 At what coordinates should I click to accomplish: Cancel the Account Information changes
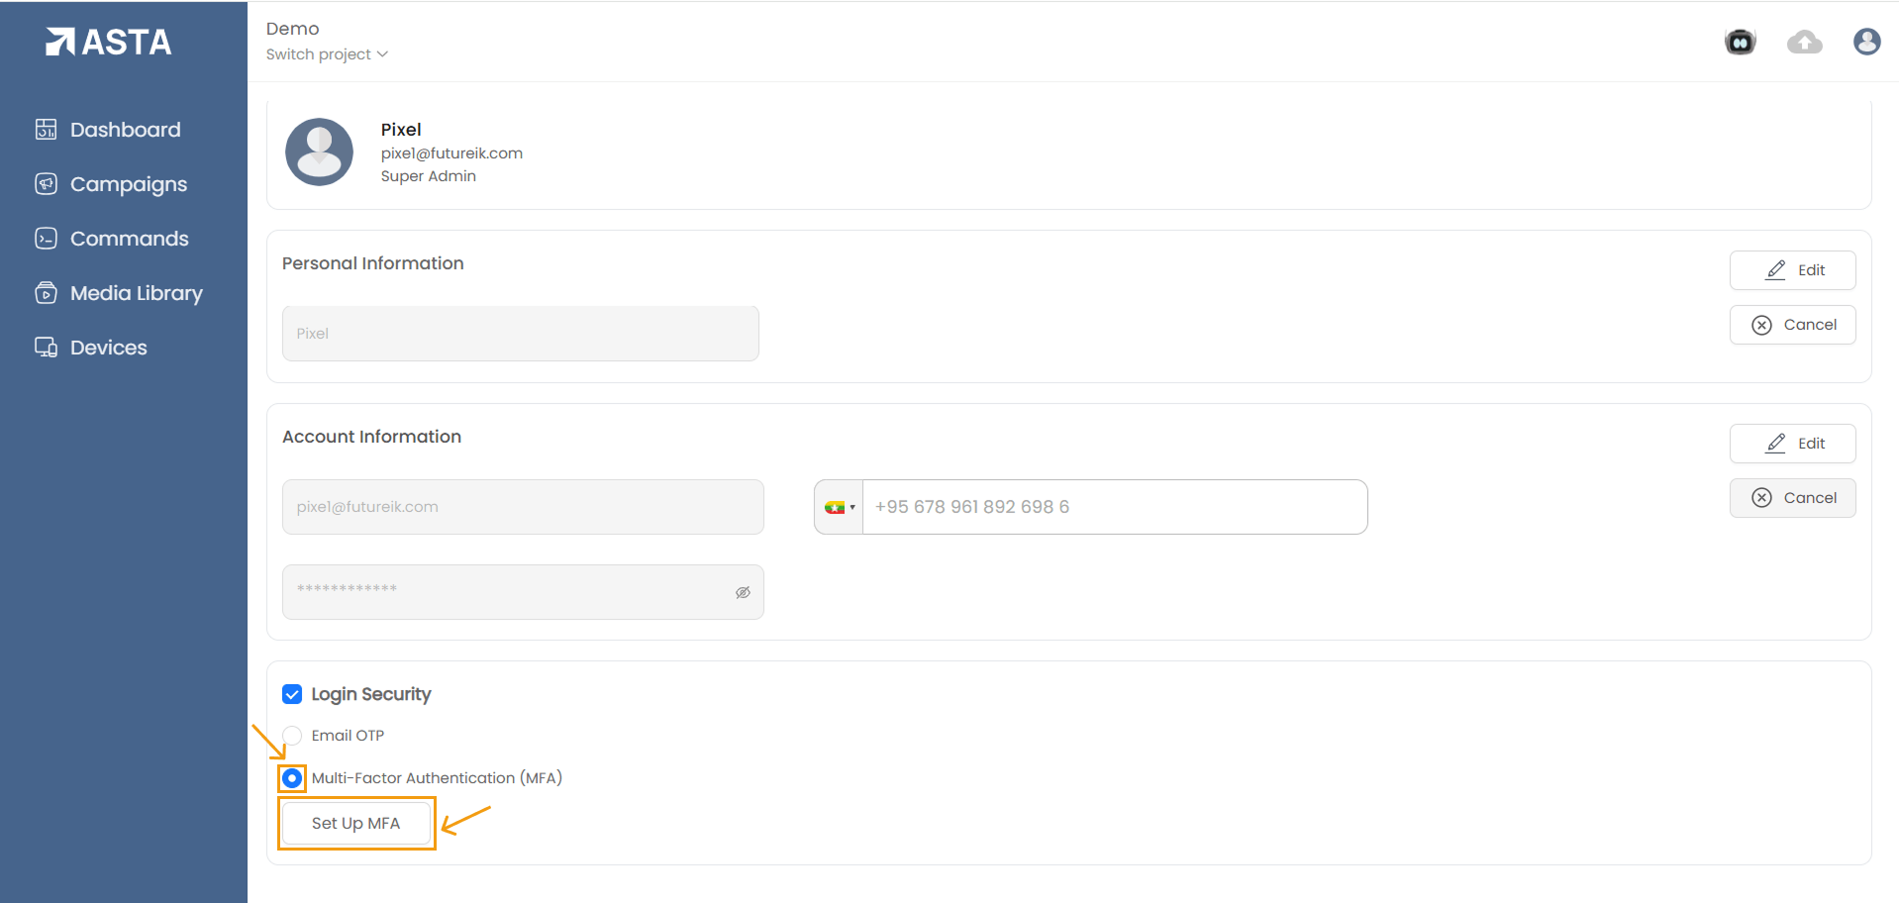[1792, 498]
